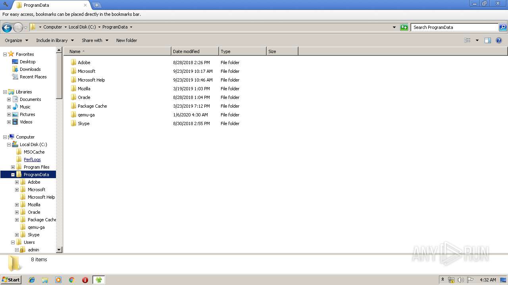The image size is (508, 285).
Task: Select the Package Cache folder in list
Action: 92,106
